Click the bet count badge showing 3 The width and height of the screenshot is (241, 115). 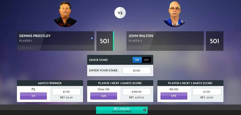[145, 110]
